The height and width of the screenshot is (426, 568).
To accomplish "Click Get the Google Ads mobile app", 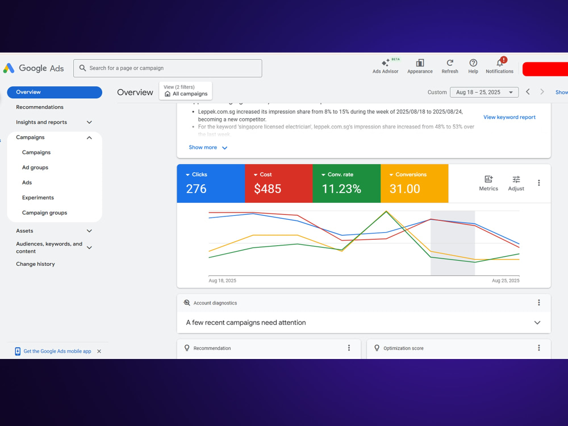I will (57, 351).
